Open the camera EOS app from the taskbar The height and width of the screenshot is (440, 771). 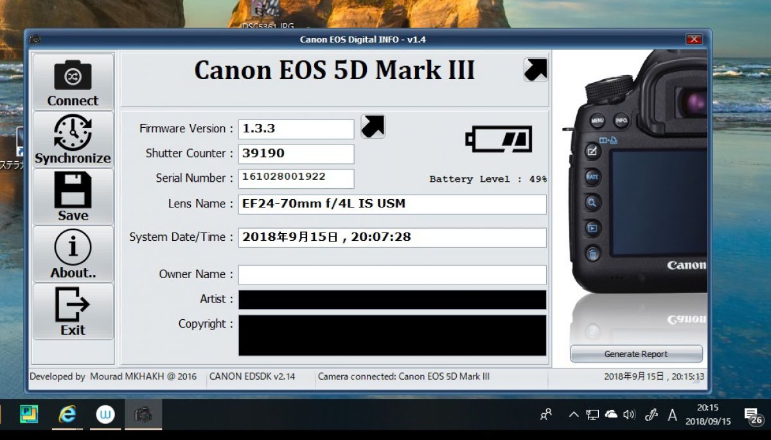(143, 415)
